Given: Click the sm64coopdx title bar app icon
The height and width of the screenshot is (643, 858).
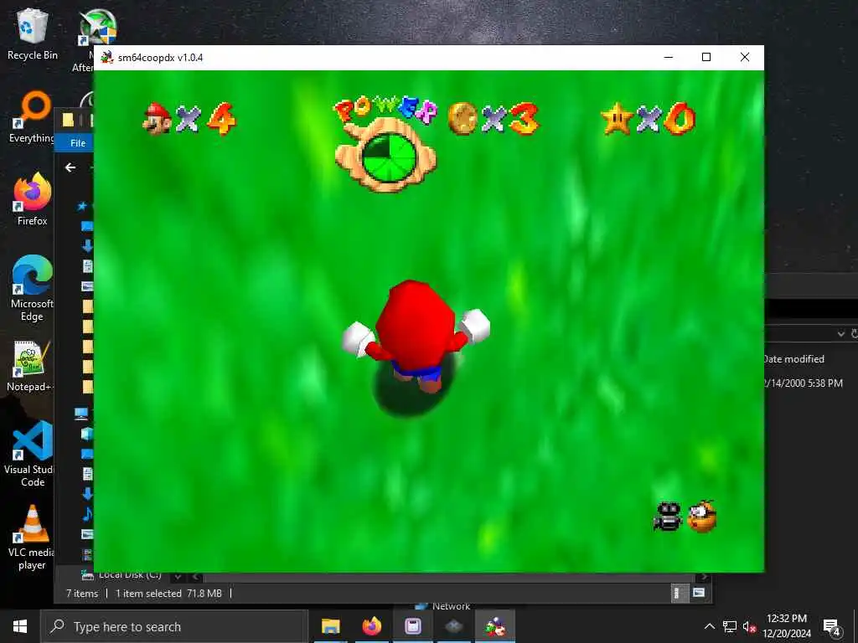Looking at the screenshot, I should (x=106, y=58).
